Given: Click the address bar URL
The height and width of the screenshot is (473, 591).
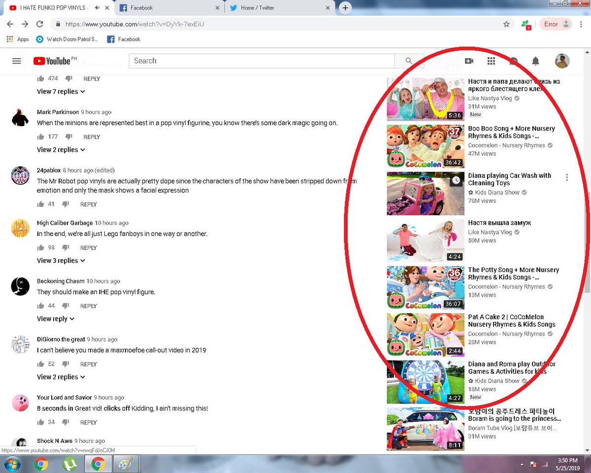Looking at the screenshot, I should (x=134, y=24).
